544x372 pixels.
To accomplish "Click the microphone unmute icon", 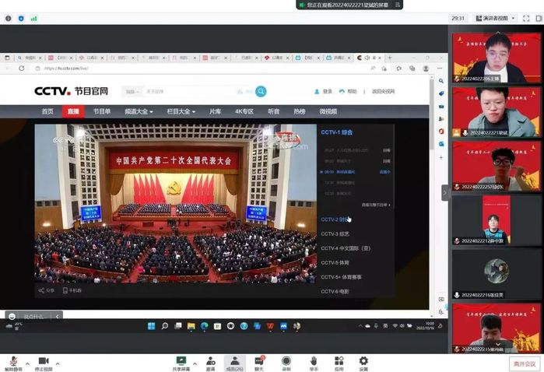I will [x=12, y=361].
